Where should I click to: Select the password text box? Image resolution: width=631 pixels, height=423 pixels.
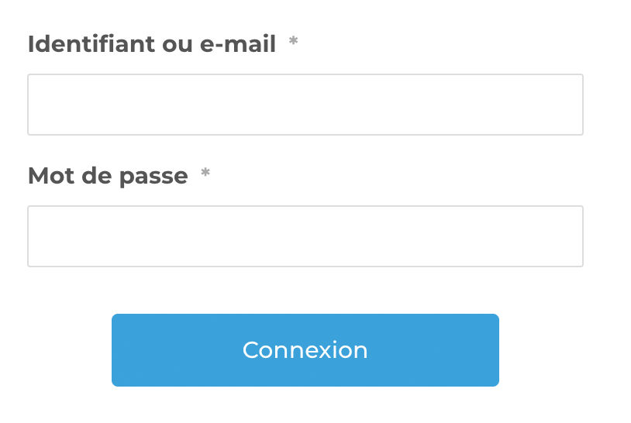(x=305, y=236)
